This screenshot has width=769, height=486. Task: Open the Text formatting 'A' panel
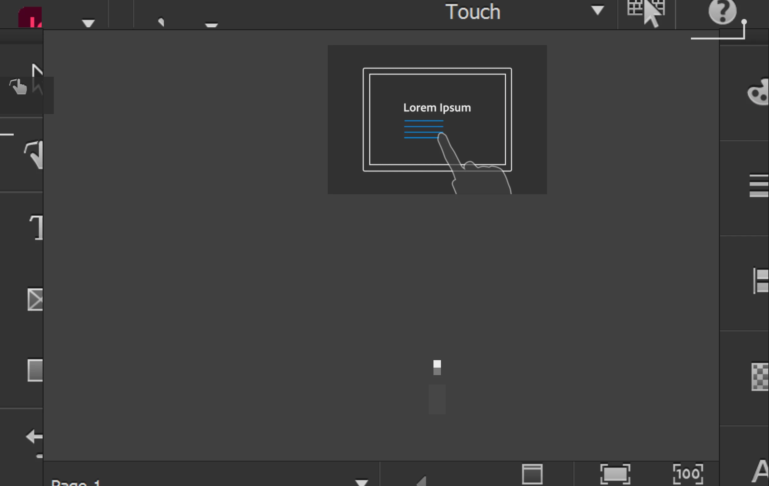click(x=760, y=471)
